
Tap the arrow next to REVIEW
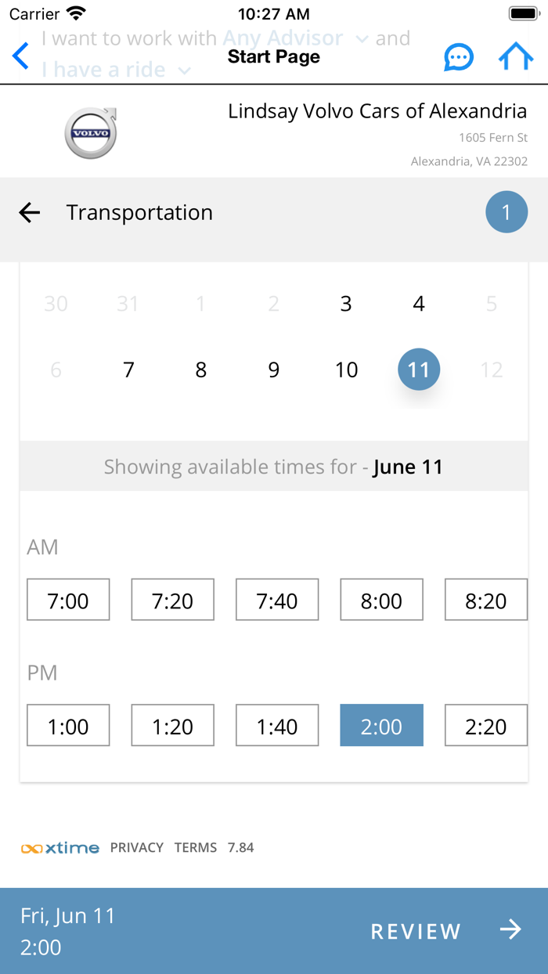[x=510, y=929]
